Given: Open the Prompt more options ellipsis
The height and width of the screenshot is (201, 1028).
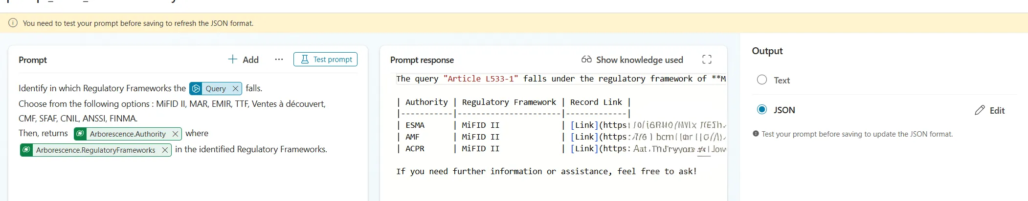Looking at the screenshot, I should click(279, 60).
